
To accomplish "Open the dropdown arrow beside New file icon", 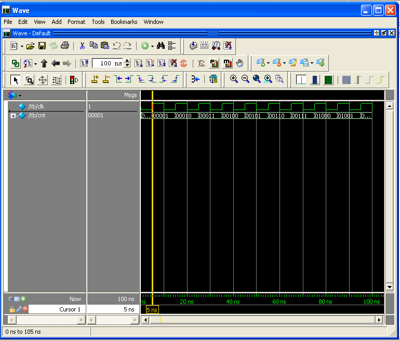I will (22, 46).
